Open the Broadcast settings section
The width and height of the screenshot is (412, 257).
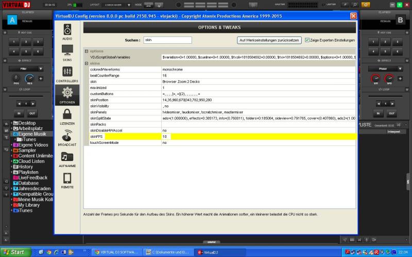(x=67, y=138)
